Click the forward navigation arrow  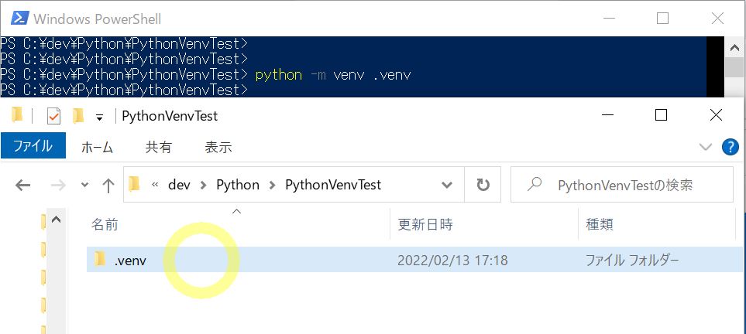(58, 185)
